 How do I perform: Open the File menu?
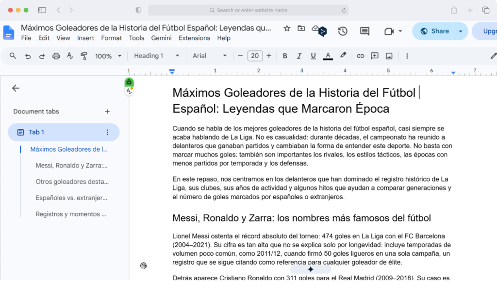pyautogui.click(x=26, y=38)
